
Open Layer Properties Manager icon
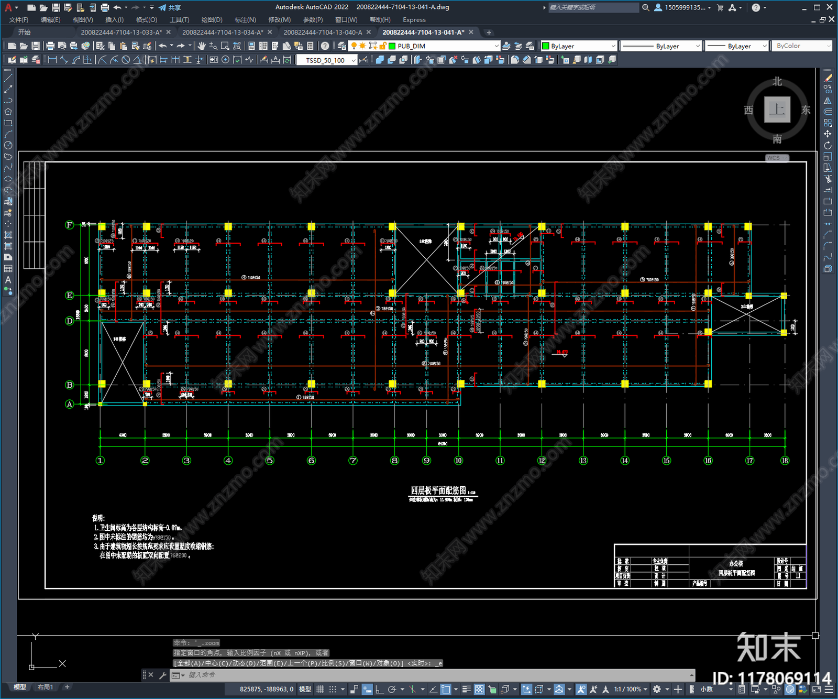[x=342, y=46]
